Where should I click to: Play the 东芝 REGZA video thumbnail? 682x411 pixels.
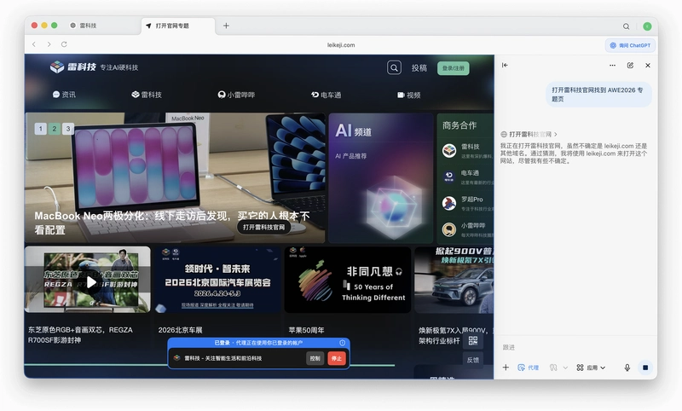pos(91,282)
